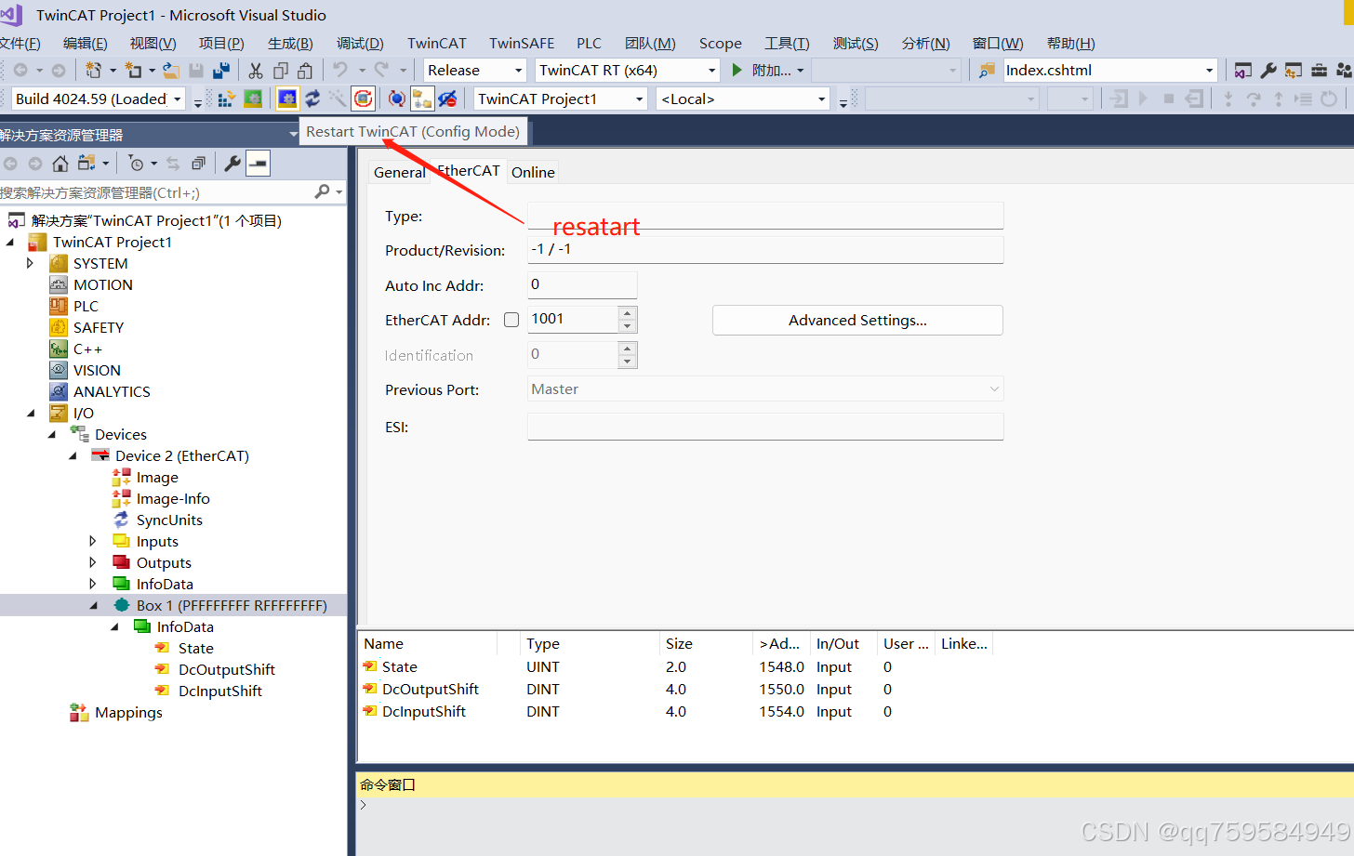The height and width of the screenshot is (856, 1354).
Task: Expand the Inputs tree node
Action: click(x=92, y=541)
